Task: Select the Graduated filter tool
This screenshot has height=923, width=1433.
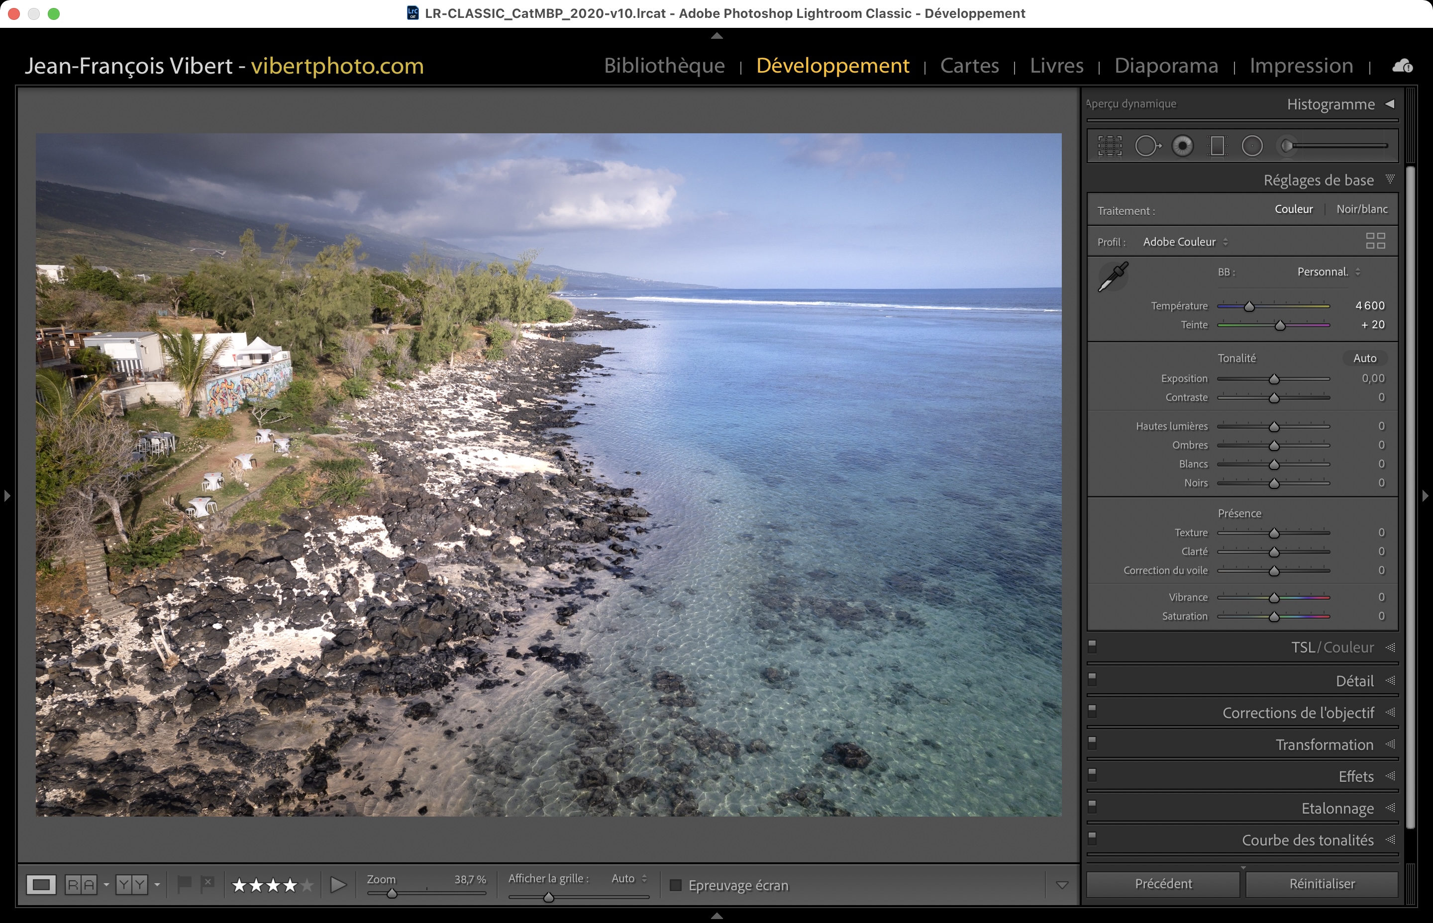Action: pos(1217,146)
